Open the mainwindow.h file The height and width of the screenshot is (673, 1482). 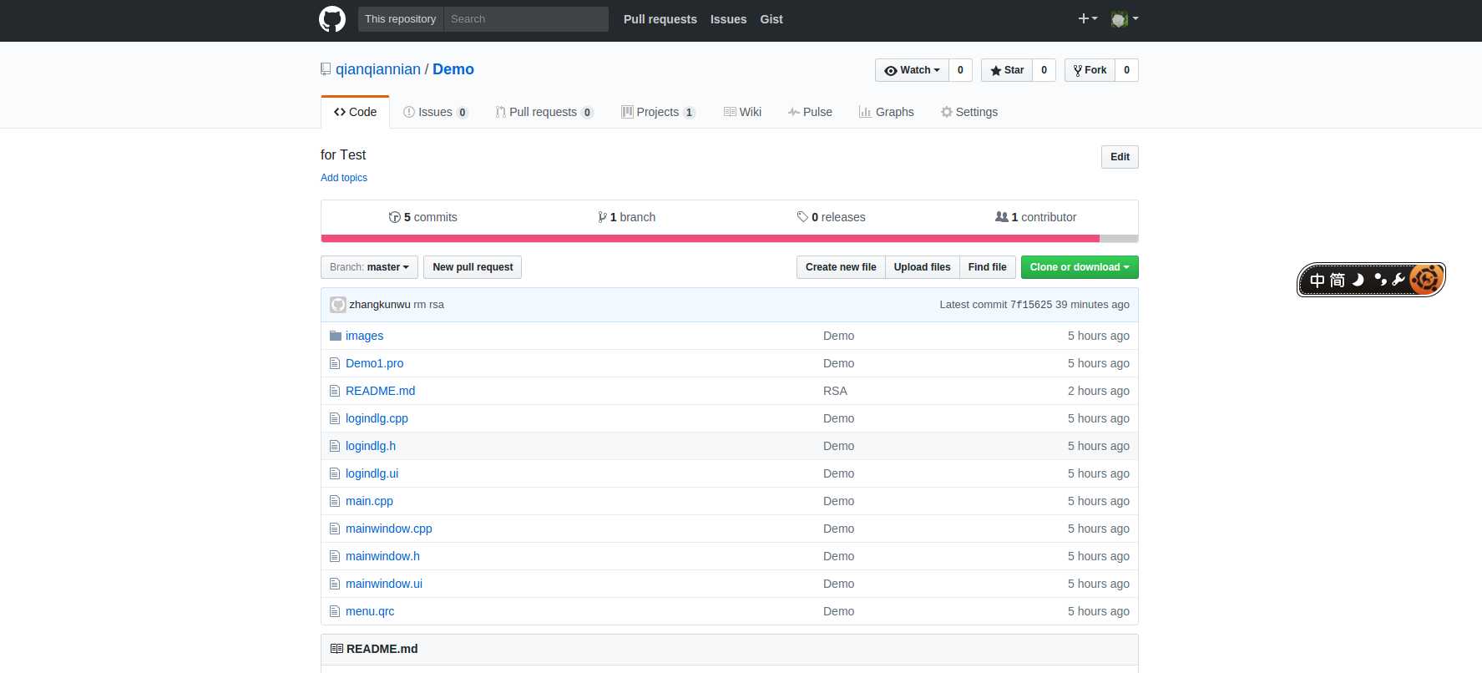click(x=382, y=556)
